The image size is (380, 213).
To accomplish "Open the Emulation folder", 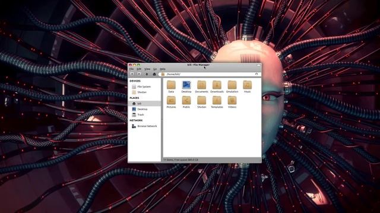I will [232, 87].
